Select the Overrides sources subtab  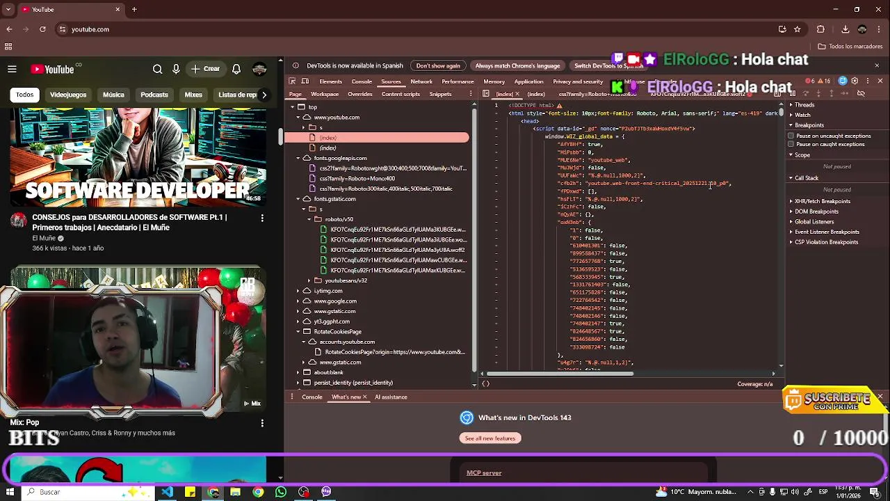pyautogui.click(x=360, y=94)
